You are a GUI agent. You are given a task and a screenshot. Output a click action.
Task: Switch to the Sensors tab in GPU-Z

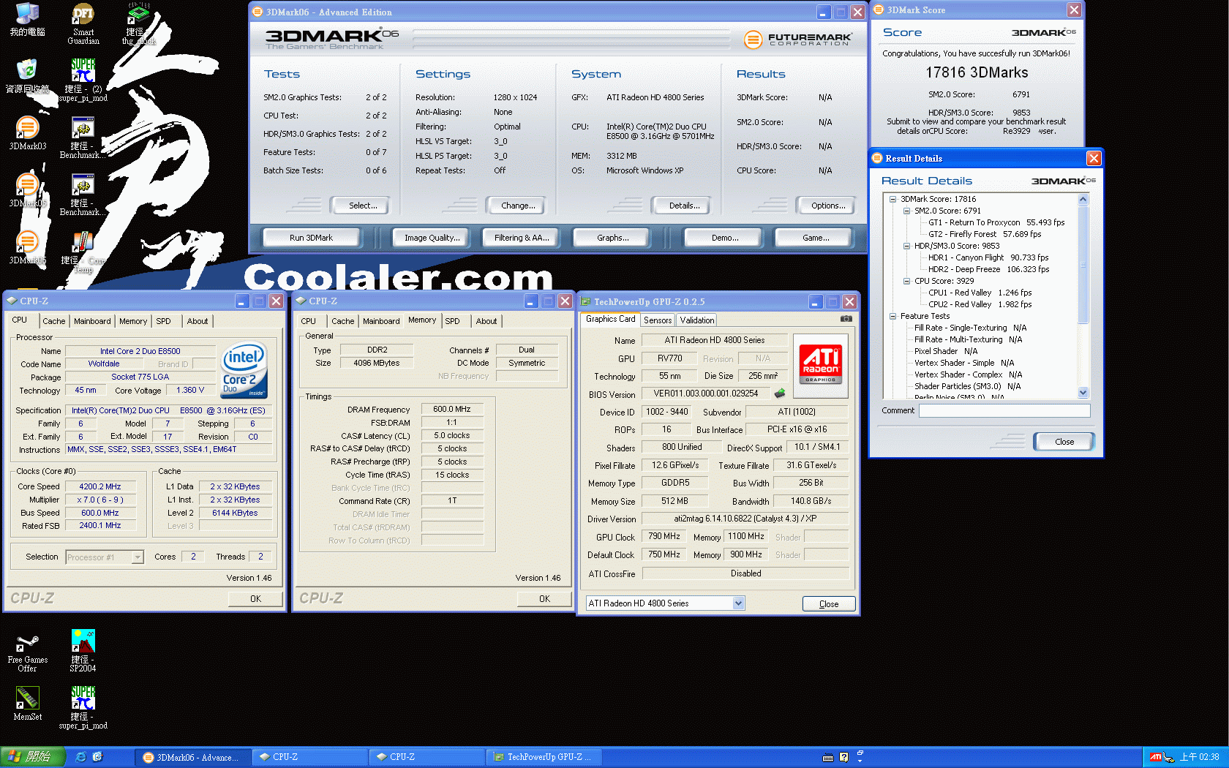click(657, 320)
